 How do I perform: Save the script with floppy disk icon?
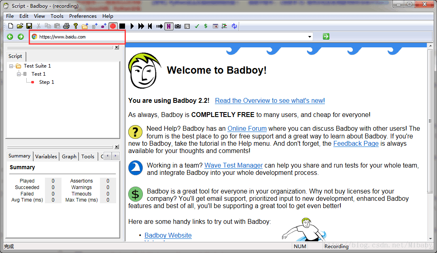(29, 26)
